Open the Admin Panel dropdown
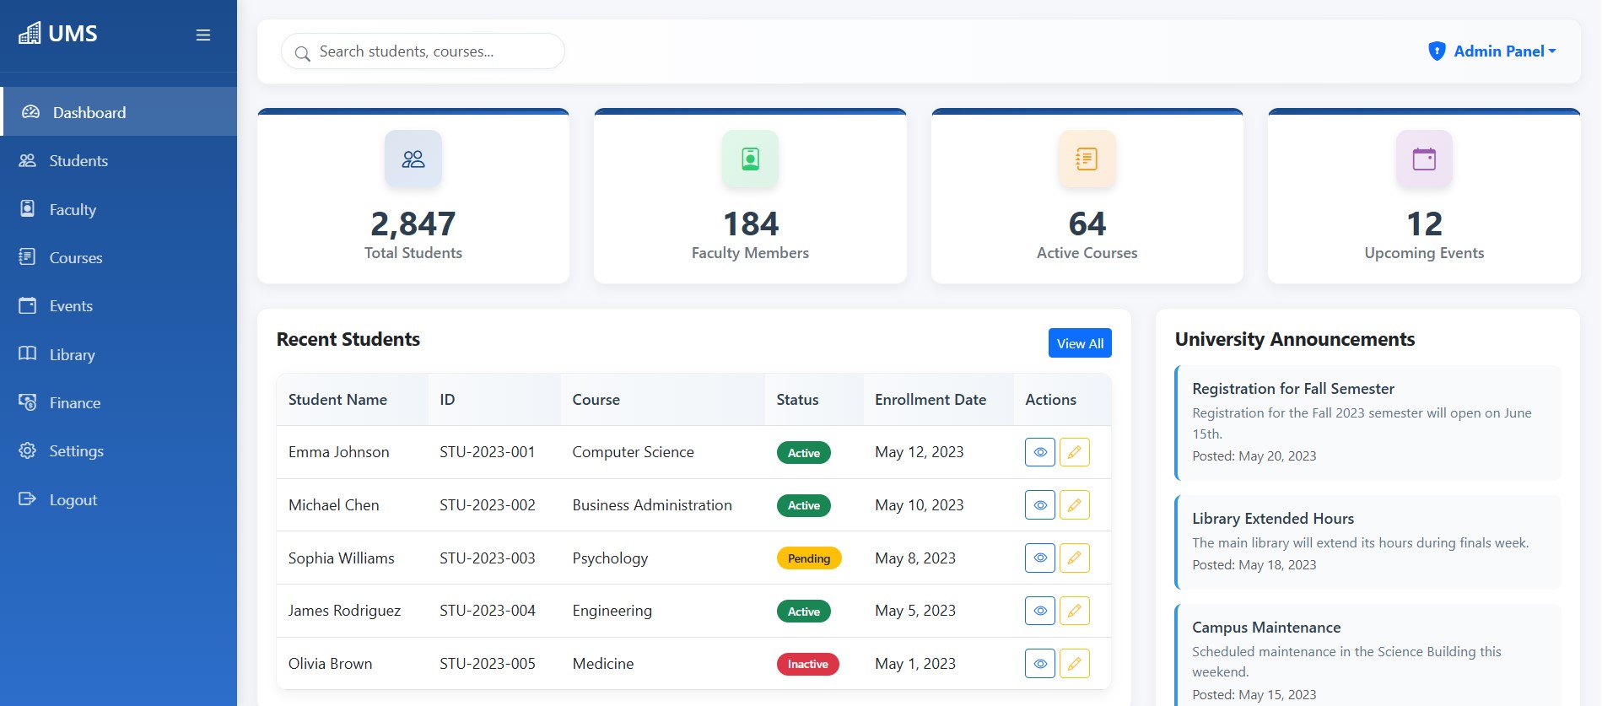Viewport: 1602px width, 706px height. click(x=1491, y=51)
